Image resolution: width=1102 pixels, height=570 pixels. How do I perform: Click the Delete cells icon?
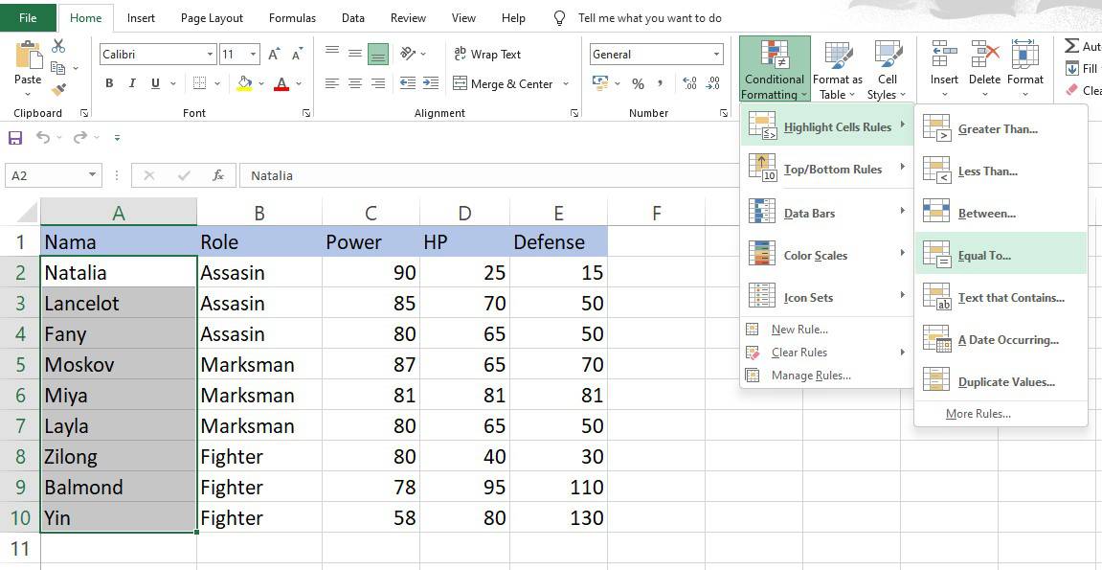984,54
